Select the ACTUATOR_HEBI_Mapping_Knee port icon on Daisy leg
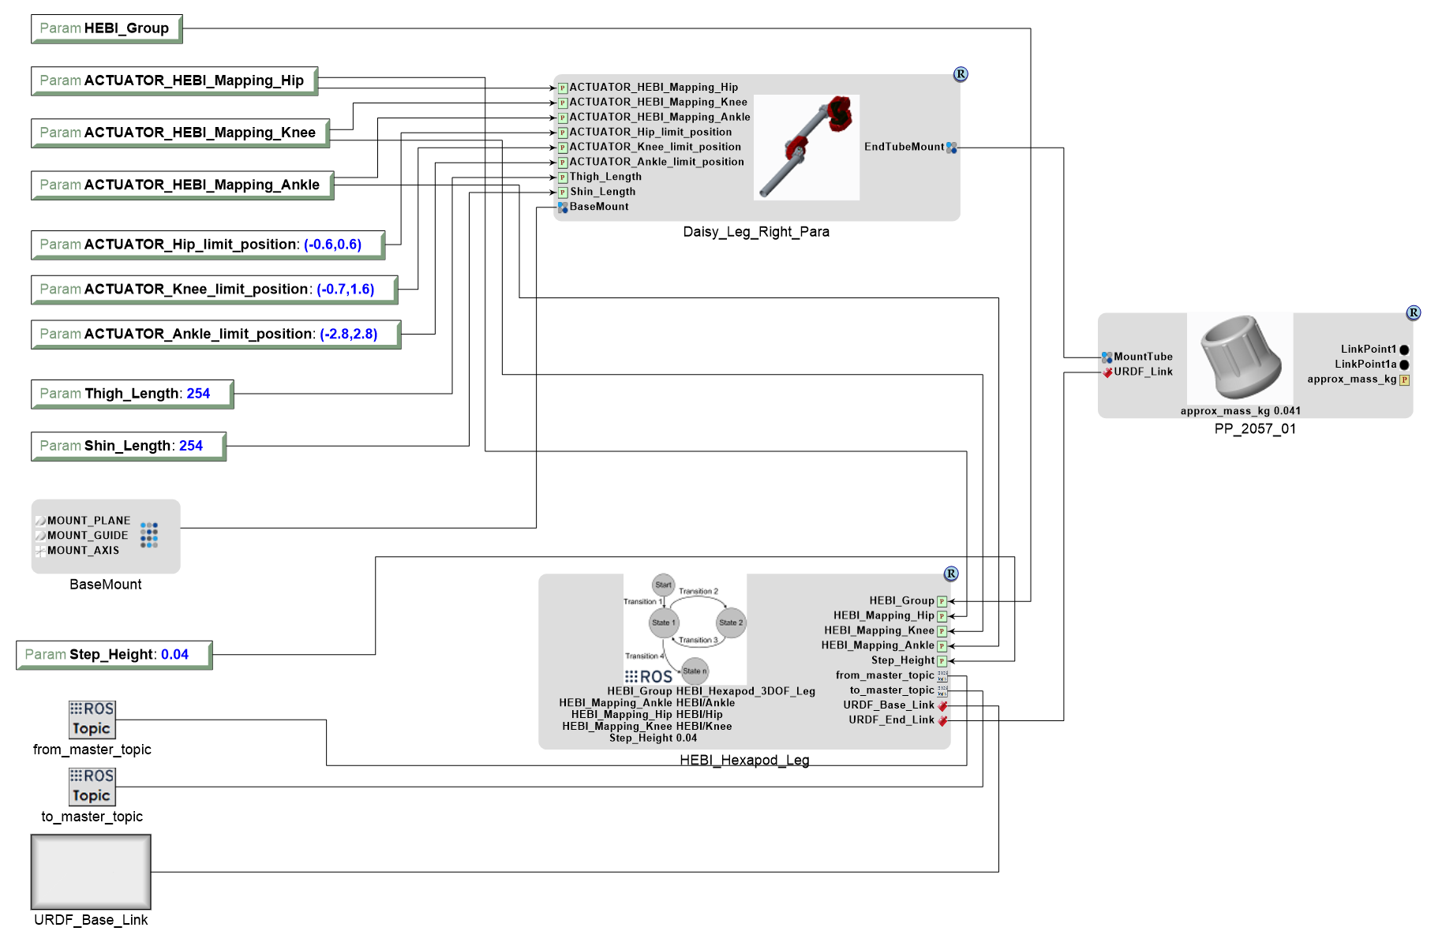The image size is (1442, 946). coord(563,103)
